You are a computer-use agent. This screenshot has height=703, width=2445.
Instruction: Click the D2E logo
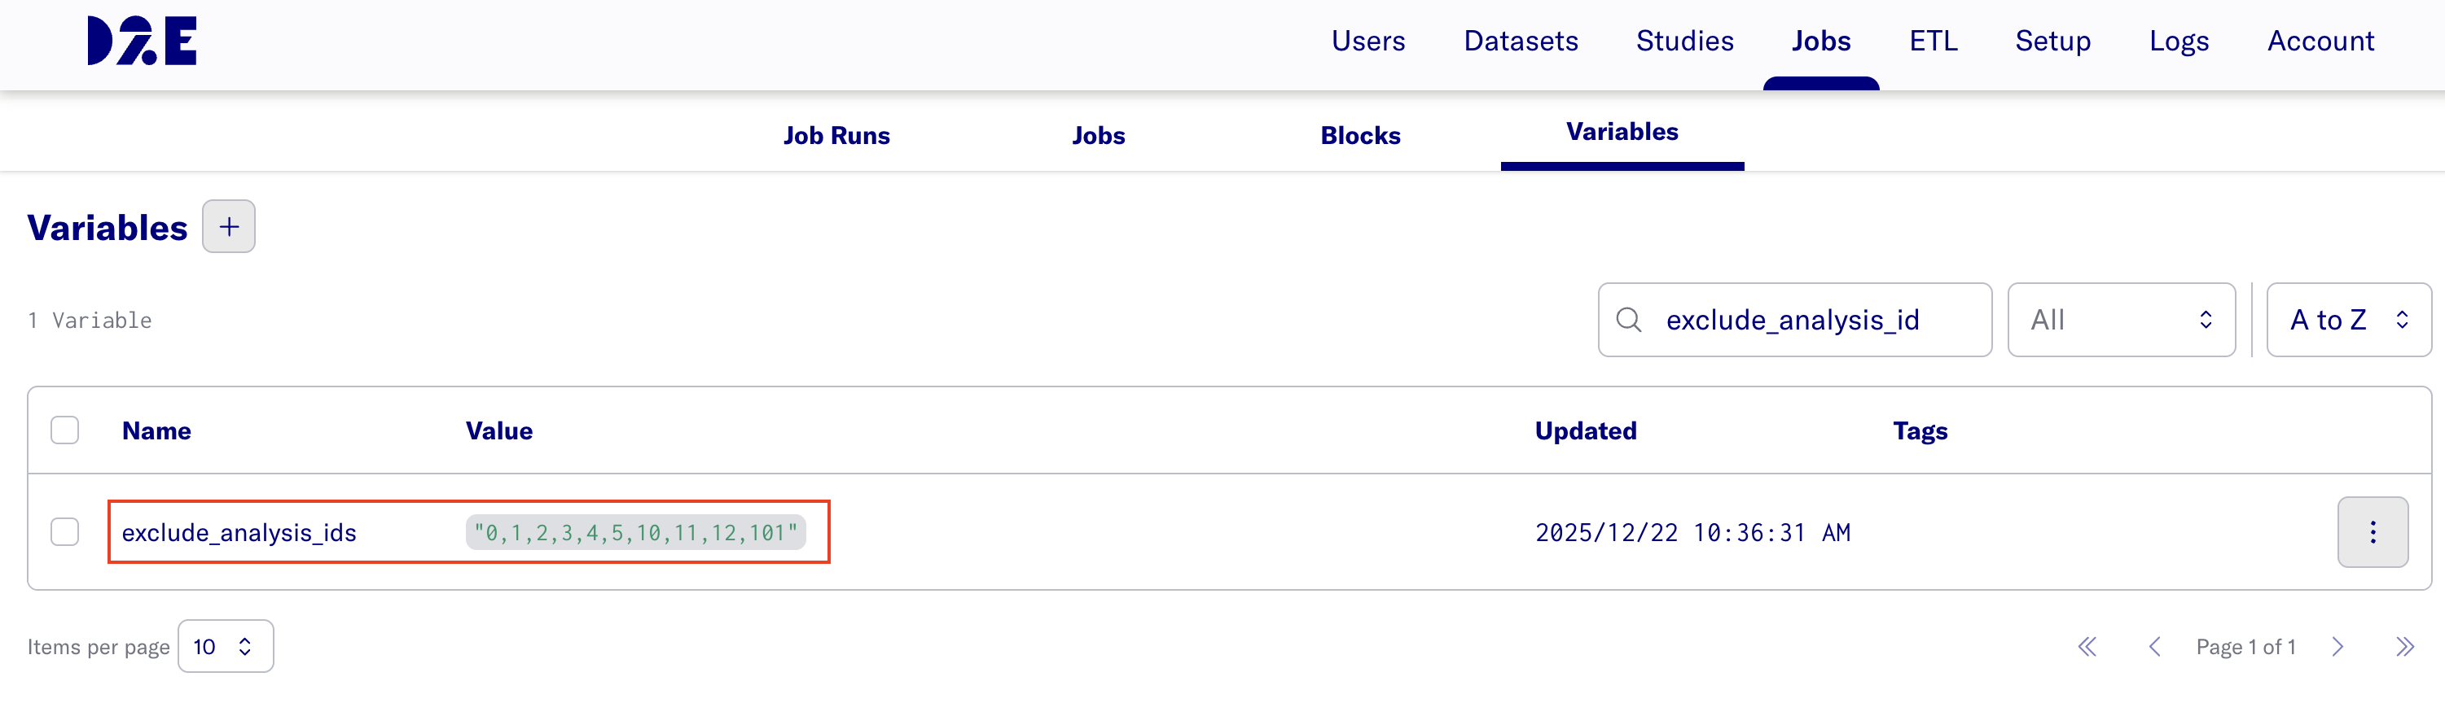[142, 41]
